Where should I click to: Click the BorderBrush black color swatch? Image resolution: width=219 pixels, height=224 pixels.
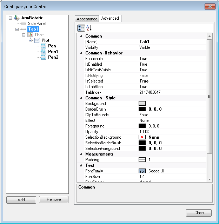[142, 109]
